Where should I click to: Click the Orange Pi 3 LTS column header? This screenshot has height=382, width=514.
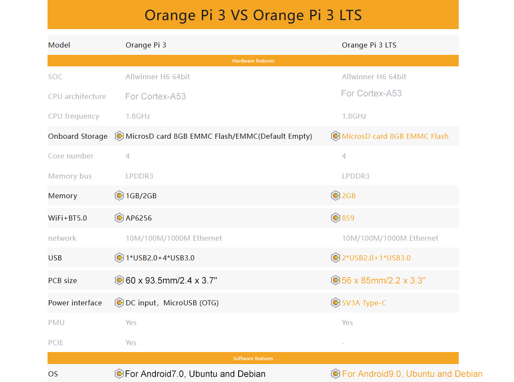coord(369,45)
